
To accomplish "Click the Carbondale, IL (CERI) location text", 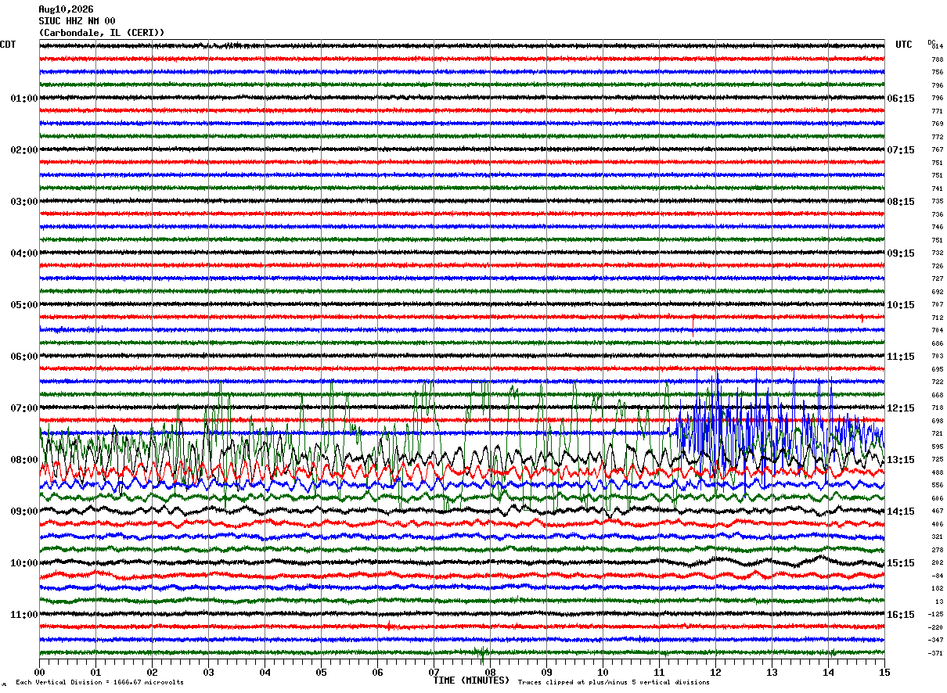I will pos(102,33).
